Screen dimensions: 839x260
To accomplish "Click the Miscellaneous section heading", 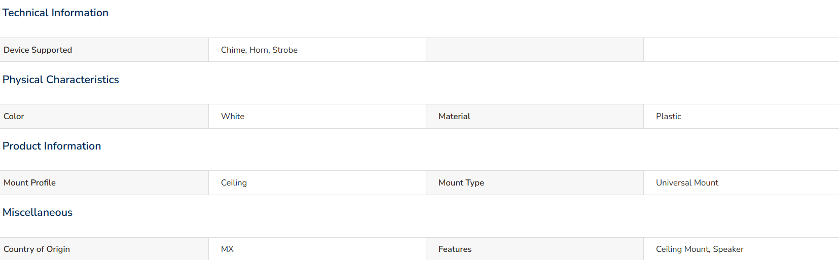I will pyautogui.click(x=38, y=212).
